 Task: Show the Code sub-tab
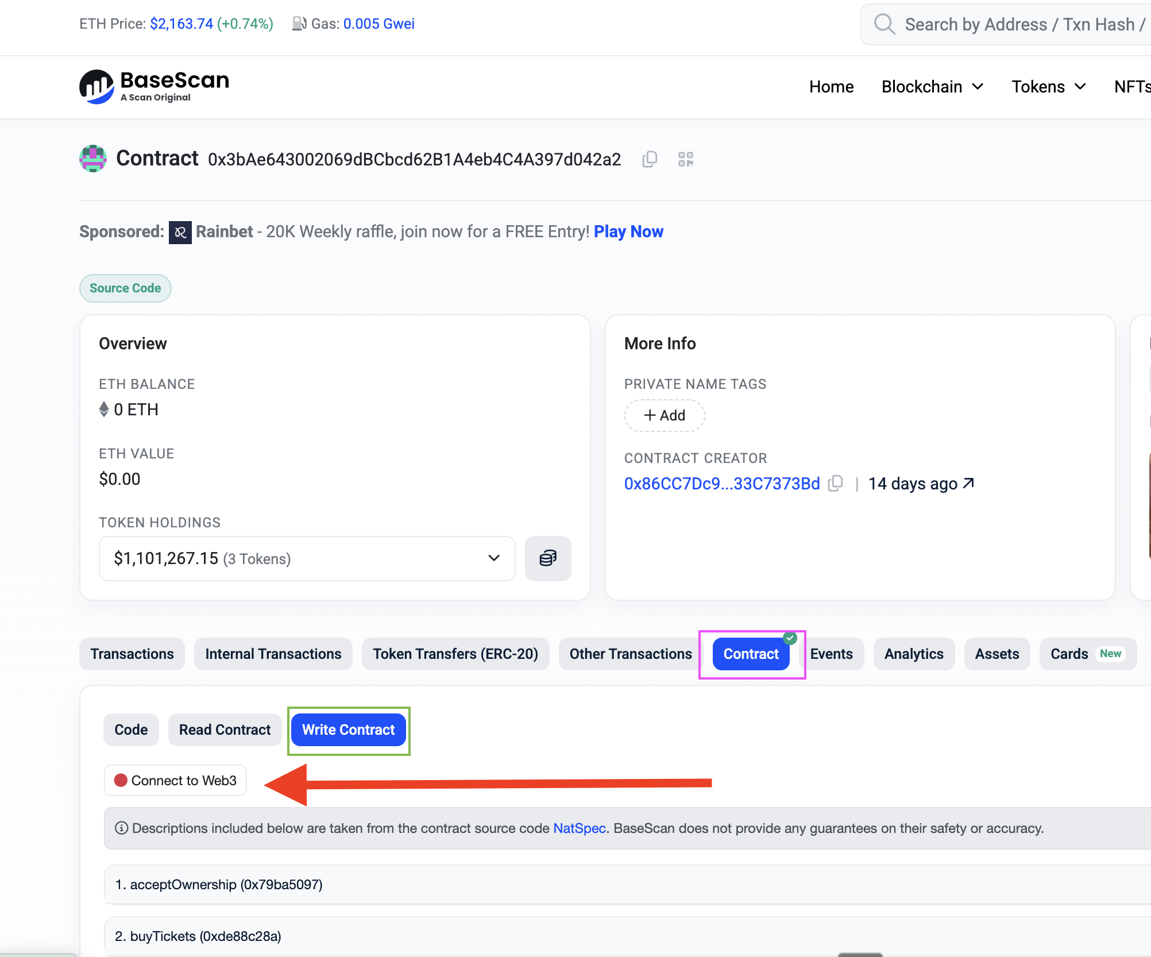click(131, 730)
